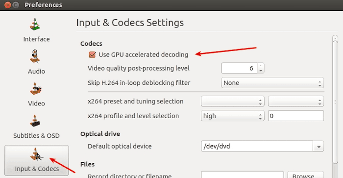
Task: Open the x264 tuning dropdown
Action: coord(296,102)
